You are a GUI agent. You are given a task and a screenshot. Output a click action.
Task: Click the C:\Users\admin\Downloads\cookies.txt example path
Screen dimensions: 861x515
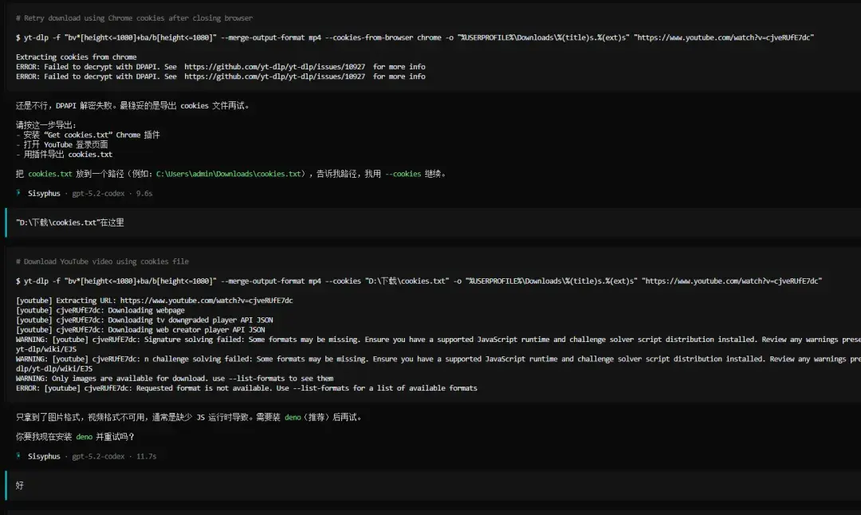230,174
